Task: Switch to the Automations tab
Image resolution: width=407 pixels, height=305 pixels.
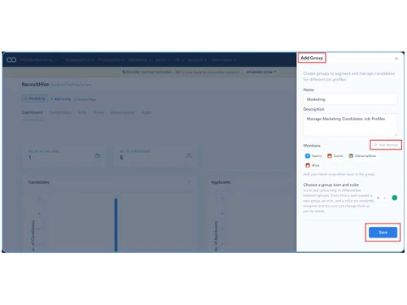Action: tap(123, 112)
